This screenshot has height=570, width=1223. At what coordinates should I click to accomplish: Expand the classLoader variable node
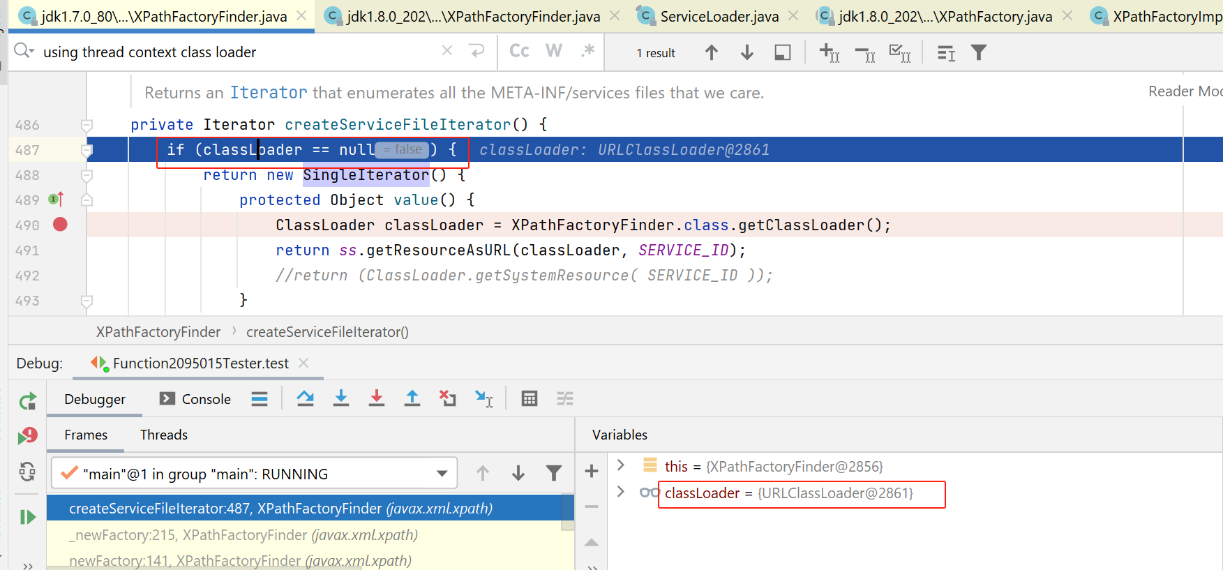(x=621, y=493)
